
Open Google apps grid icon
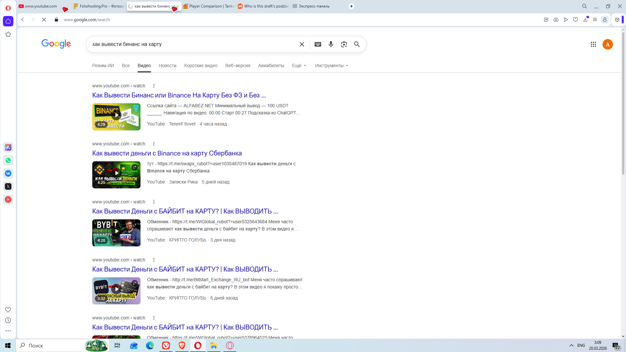[x=593, y=44]
